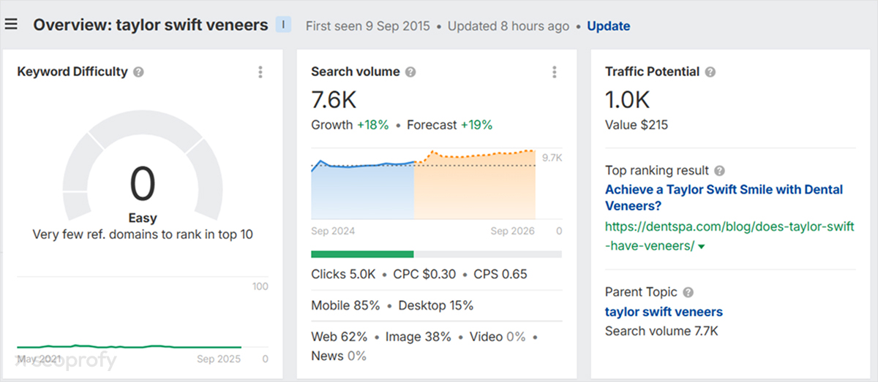Expand the dropdown arrow after the dentspa URL
The image size is (878, 382).
pos(702,247)
